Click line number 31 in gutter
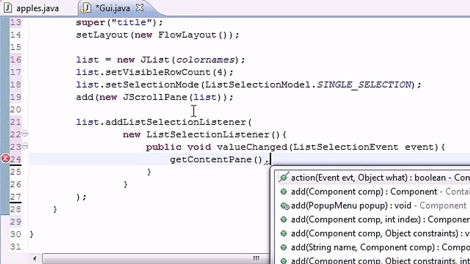The width and height of the screenshot is (470, 264). tap(15, 247)
